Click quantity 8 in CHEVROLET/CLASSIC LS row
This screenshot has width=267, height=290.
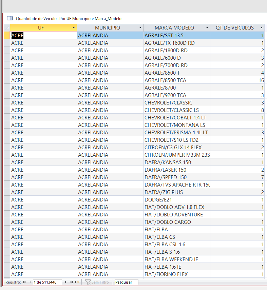point(237,110)
